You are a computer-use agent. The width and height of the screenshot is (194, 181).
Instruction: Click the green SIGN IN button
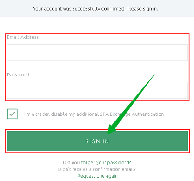pos(97,141)
